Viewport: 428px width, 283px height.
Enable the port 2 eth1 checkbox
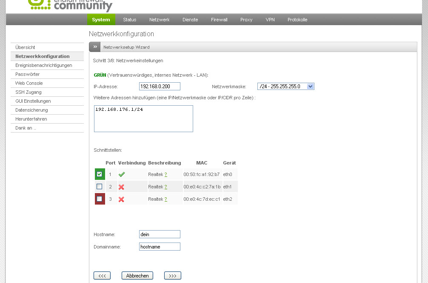[x=100, y=186]
